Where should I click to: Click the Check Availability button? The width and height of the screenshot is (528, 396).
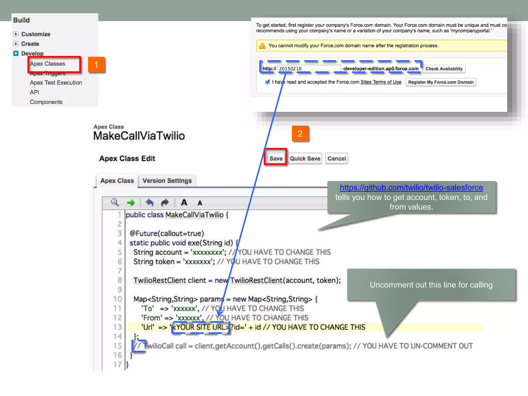click(444, 69)
